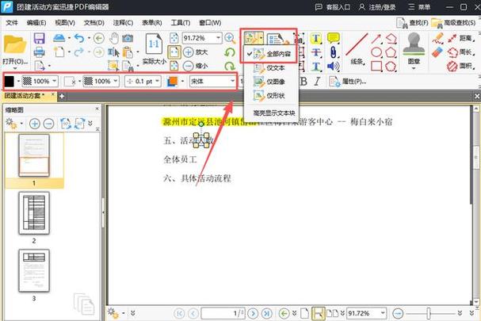Screen dimensions: 481x321
Task: Toggle the page layout button in the bottom bar
Action: pos(318,313)
